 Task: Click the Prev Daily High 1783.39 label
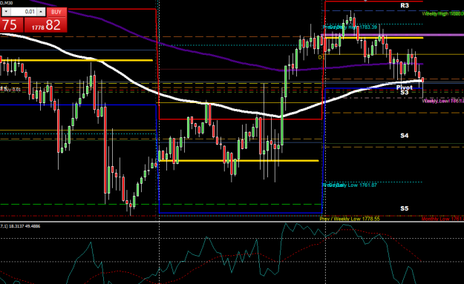tap(350, 27)
